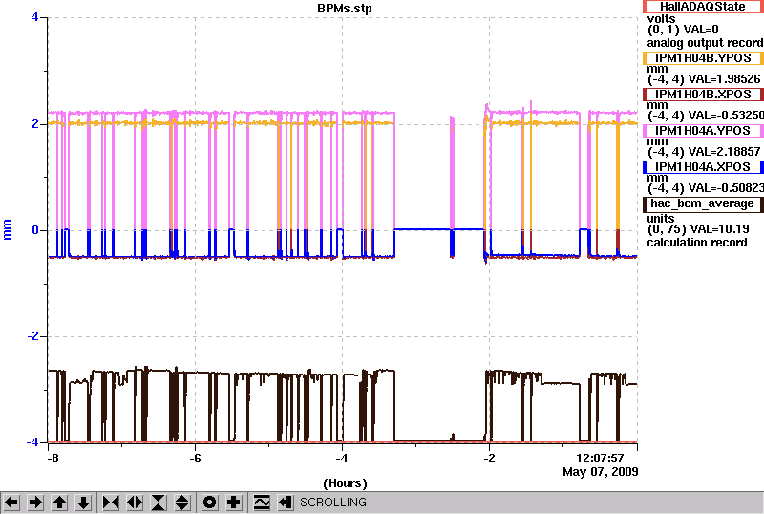Click the 'units' label under hac_bcm_average
This screenshot has height=514, width=764.
coord(661,219)
